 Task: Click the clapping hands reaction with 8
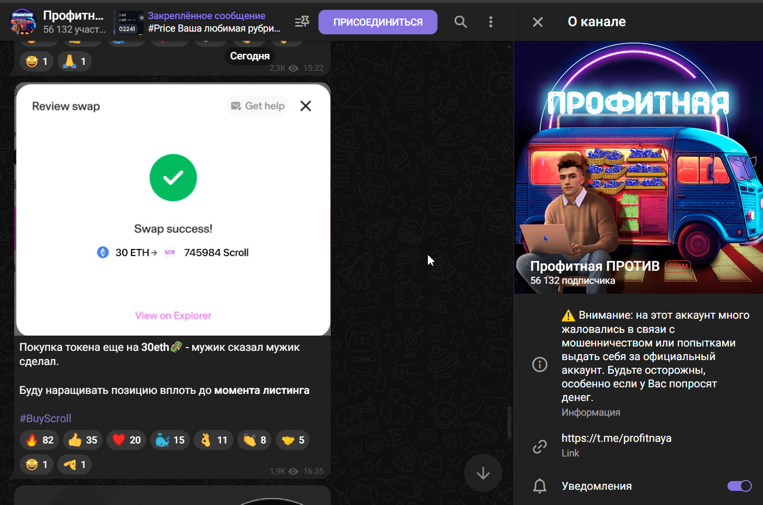pos(254,440)
